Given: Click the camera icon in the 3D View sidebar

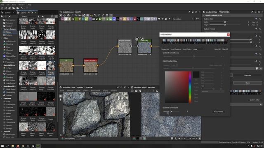Looking at the screenshot, I should click(x=61, y=96).
